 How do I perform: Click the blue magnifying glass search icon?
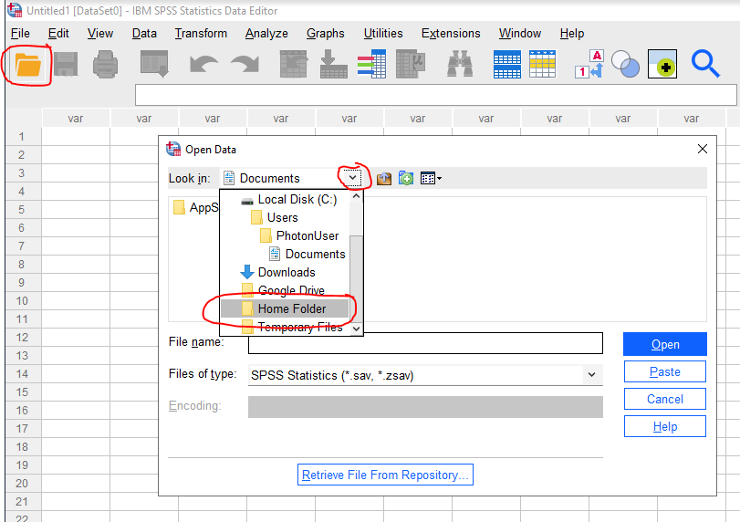coord(705,65)
